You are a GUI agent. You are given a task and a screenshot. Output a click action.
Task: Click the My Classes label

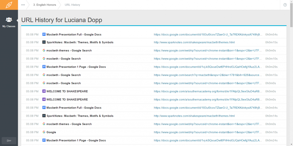[9, 26]
